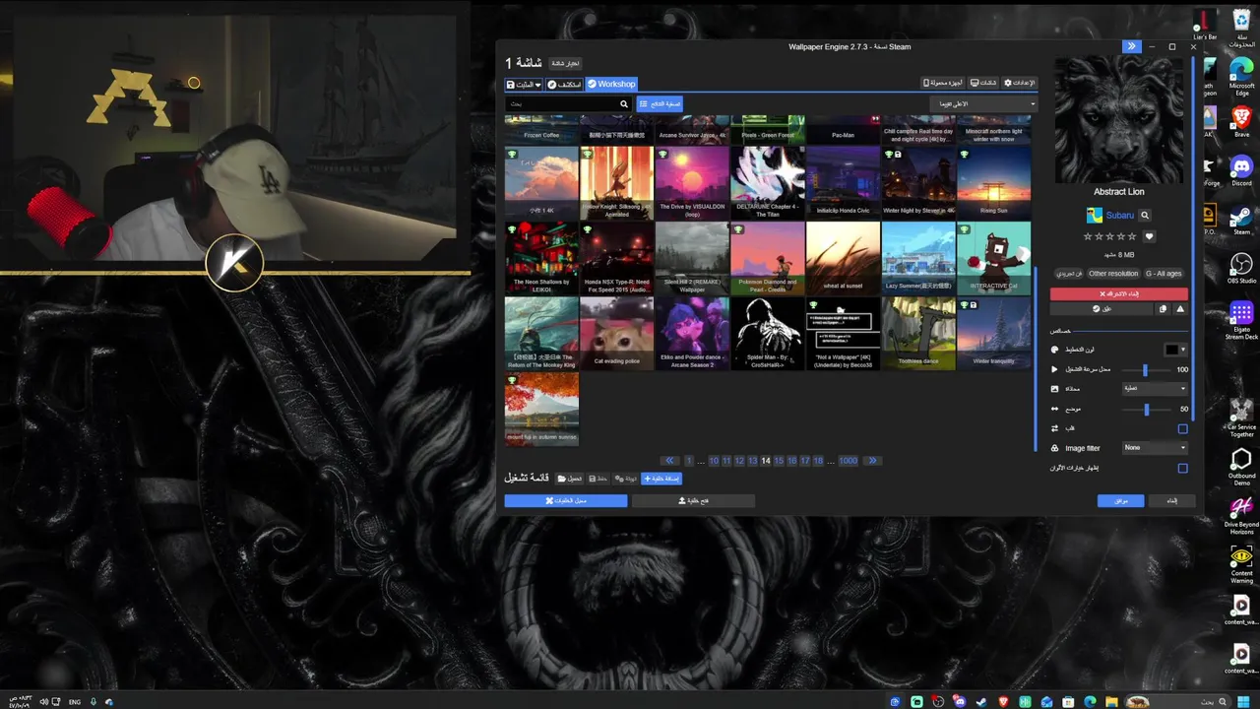Viewport: 1260px width, 709px height.
Task: Click the Choose display button beside screen title
Action: coord(564,63)
